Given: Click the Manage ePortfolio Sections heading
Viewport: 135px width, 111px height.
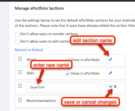Looking at the screenshot, I should click(39, 8).
